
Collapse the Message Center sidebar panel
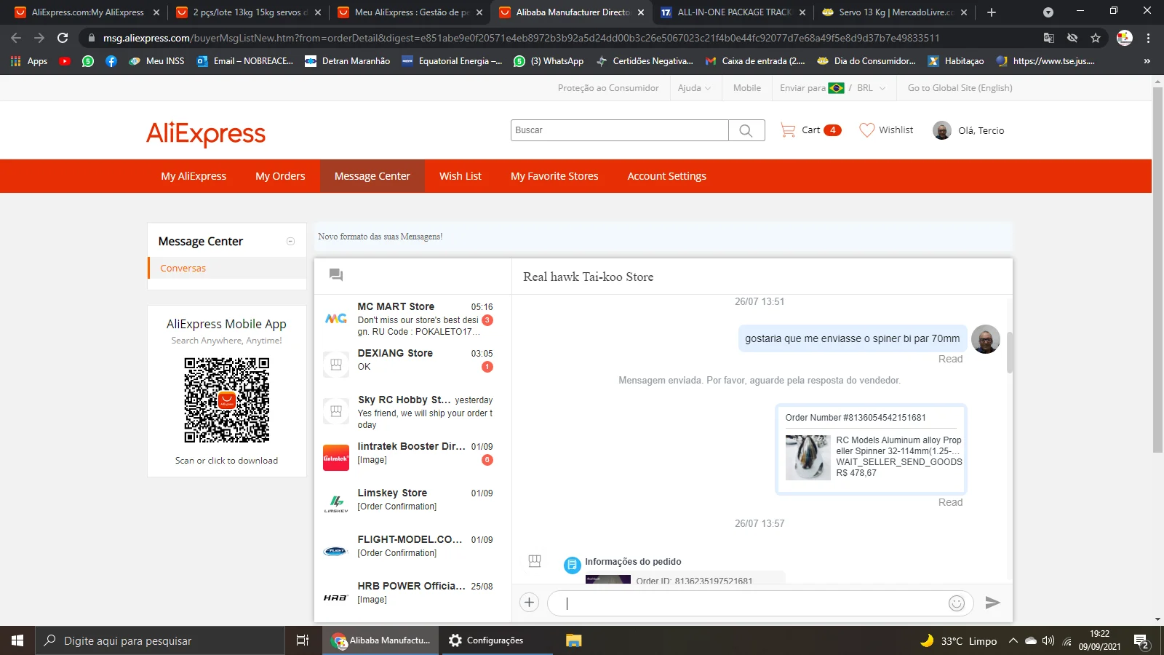(x=291, y=242)
